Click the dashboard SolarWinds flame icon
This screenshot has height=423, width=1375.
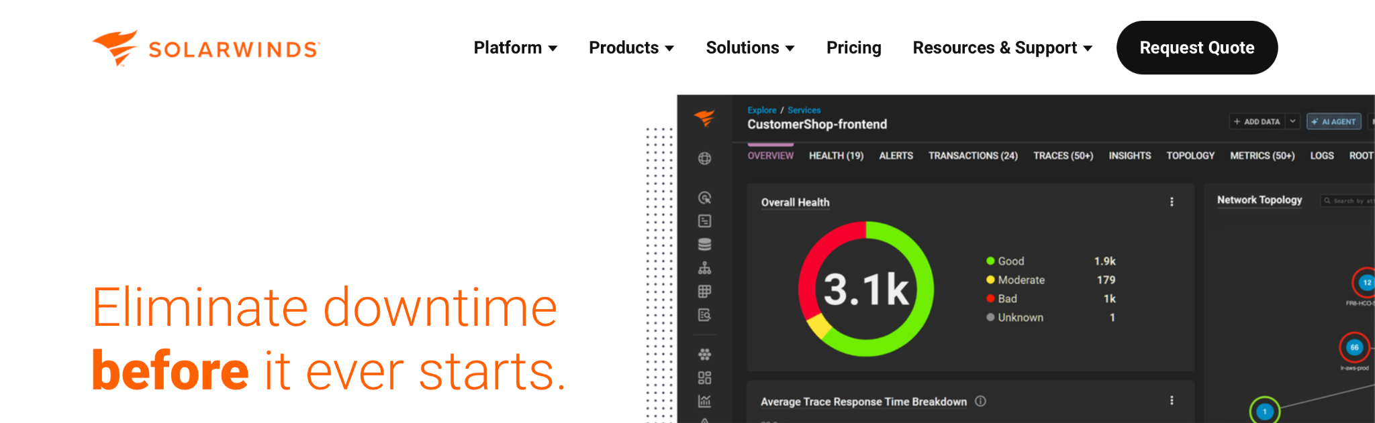pyautogui.click(x=704, y=118)
